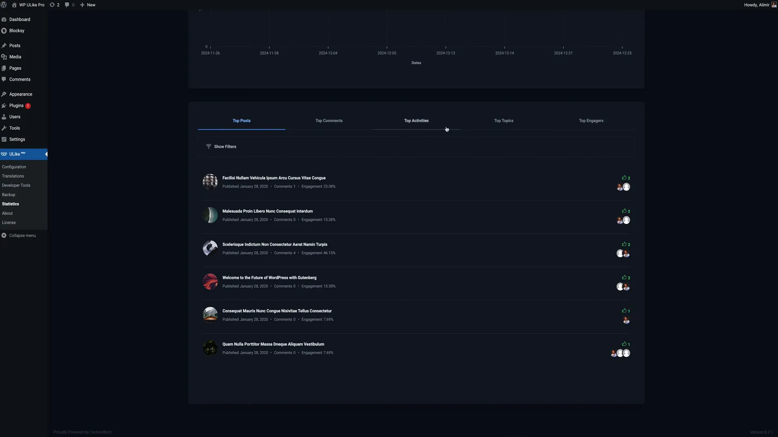Enable the Top Activities tab view
Screen dimensions: 778x437
pos(416,120)
